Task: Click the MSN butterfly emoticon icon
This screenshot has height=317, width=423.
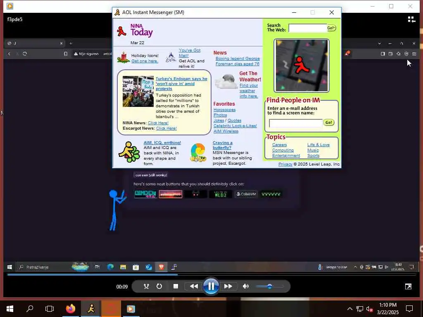Action: [x=198, y=153]
